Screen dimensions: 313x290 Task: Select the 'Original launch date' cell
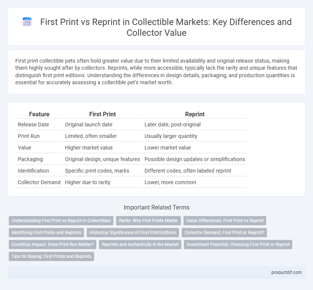pos(102,124)
